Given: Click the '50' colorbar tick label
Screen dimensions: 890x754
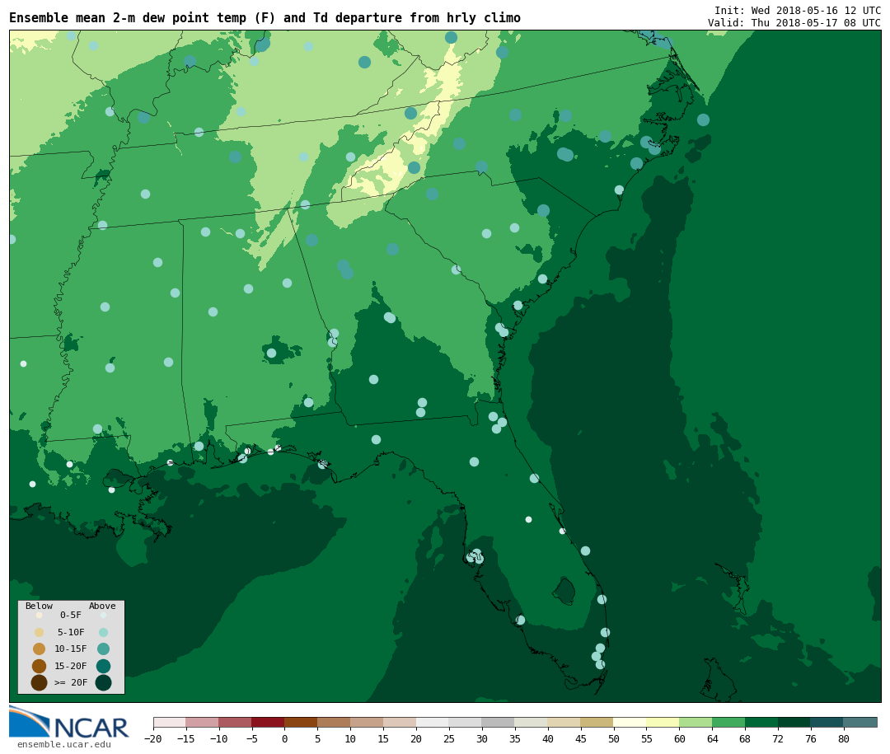Looking at the screenshot, I should tap(613, 739).
